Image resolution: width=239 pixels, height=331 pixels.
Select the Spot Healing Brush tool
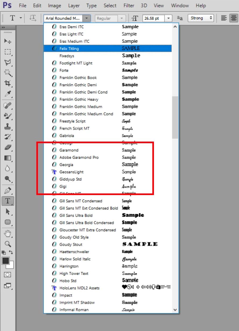[x=8, y=105]
